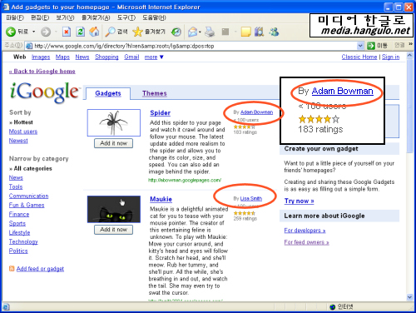Open the Images link
416x313 pixels.
41,57
